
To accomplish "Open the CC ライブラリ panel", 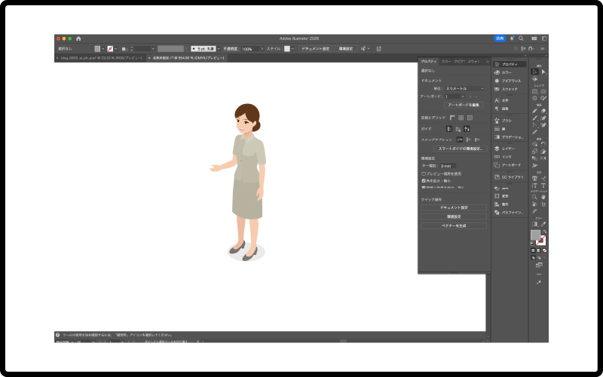I will pos(513,176).
